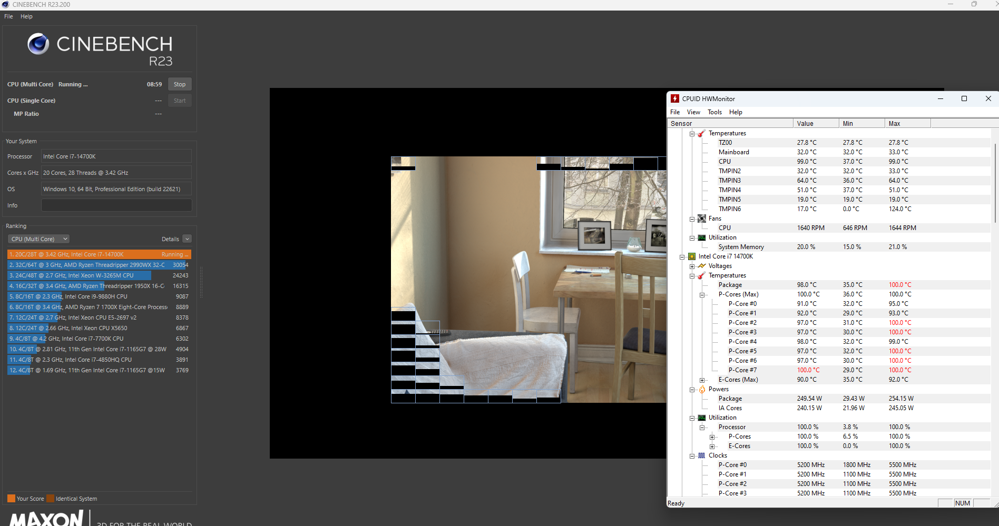Collapse the Fans tree node
This screenshot has height=526, width=999.
click(692, 219)
